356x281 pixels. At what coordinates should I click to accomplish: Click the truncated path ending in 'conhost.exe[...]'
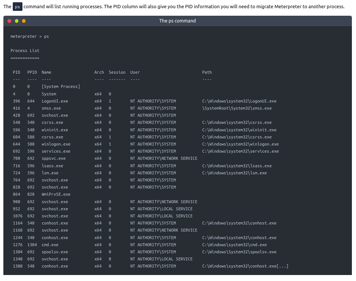pyautogui.click(x=245, y=266)
